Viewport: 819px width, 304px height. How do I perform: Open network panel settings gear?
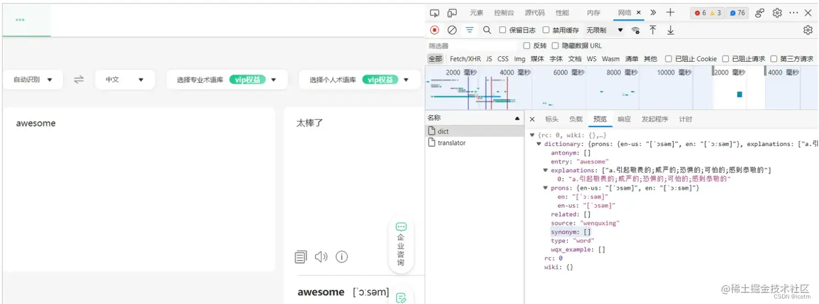pos(807,30)
